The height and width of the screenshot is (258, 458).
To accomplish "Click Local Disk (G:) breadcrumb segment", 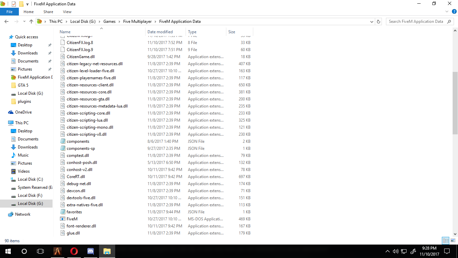I will 83,21.
